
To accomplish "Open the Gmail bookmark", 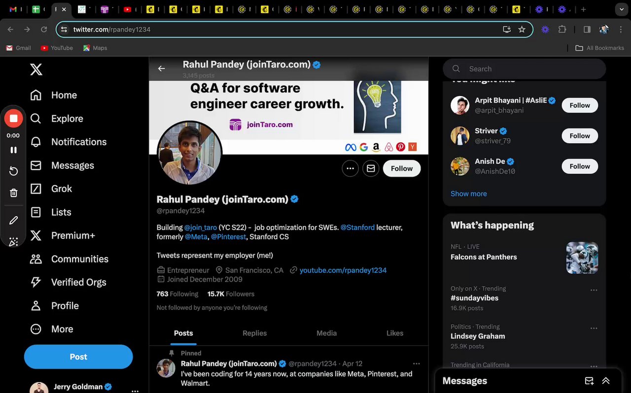I will (x=18, y=48).
